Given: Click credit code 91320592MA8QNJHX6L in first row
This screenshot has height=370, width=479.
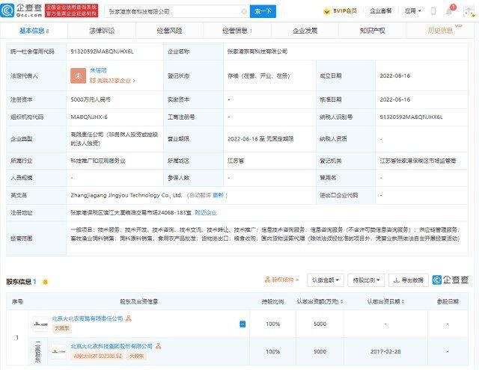Looking at the screenshot, I should click(102, 52).
